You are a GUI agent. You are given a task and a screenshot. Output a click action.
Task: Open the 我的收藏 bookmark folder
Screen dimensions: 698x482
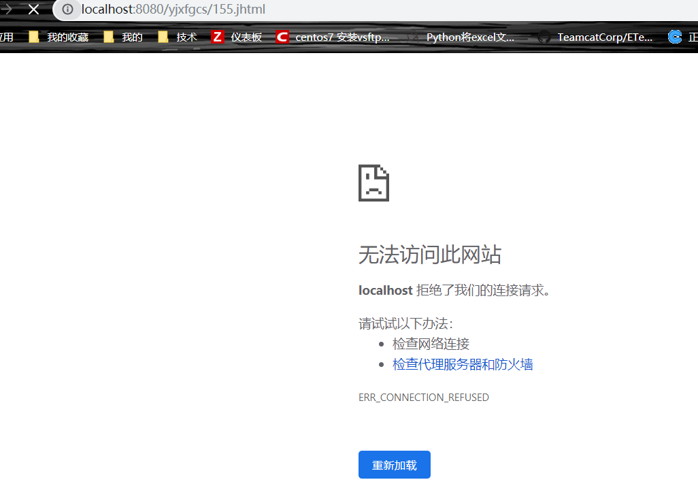click(59, 37)
